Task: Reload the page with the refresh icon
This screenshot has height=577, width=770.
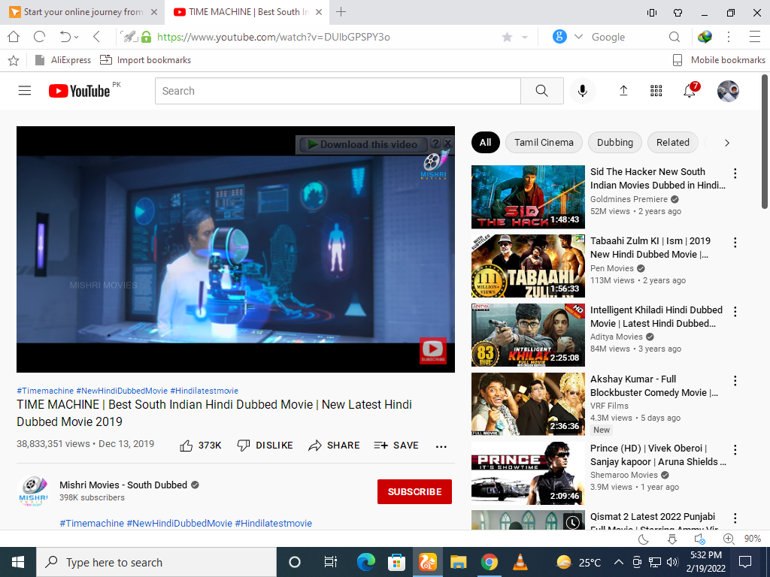Action: click(x=39, y=37)
